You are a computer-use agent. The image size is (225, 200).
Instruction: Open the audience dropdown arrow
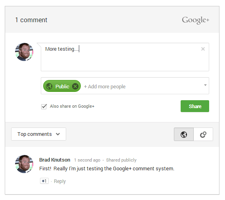[x=205, y=85]
